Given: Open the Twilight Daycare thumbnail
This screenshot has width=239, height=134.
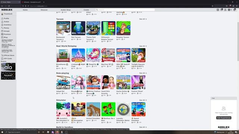Looking at the screenshot, I should coord(139,55).
